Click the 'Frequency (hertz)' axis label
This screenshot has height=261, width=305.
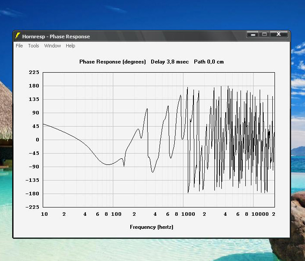(152, 227)
